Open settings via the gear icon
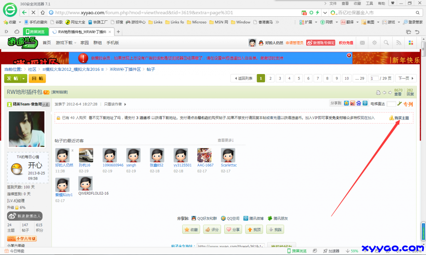The image size is (426, 255). [374, 43]
